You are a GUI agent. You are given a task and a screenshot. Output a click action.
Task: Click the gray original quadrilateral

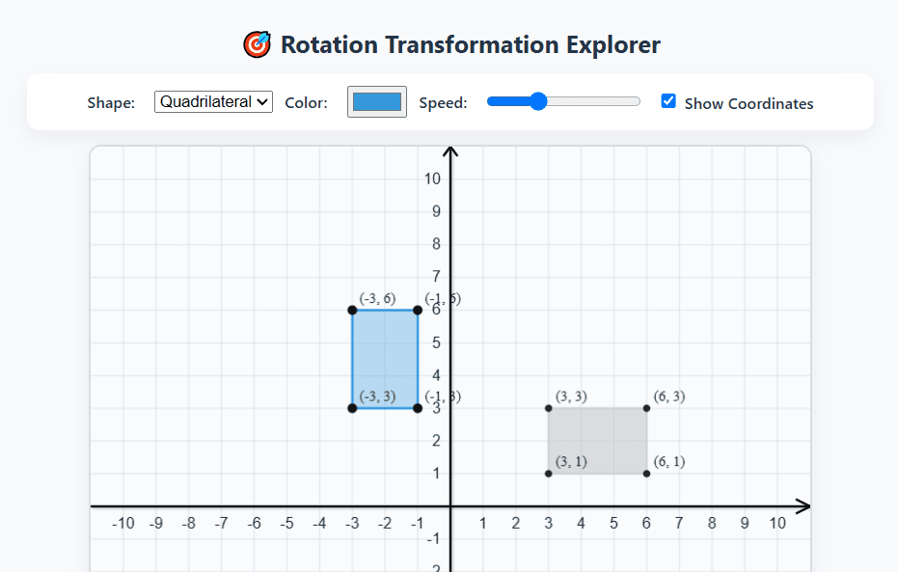596,440
